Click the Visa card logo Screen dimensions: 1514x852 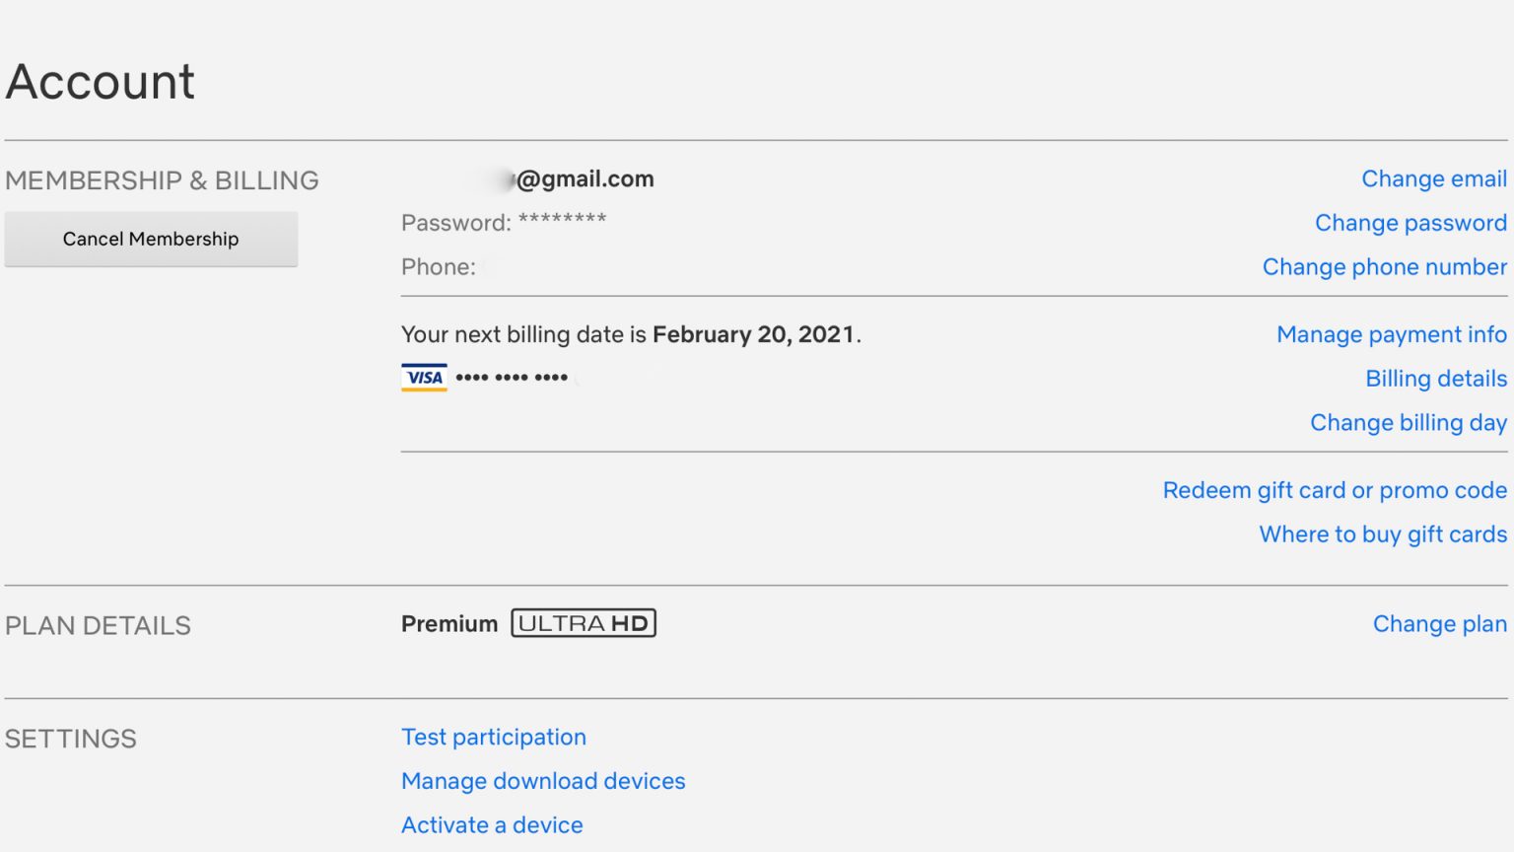(424, 378)
